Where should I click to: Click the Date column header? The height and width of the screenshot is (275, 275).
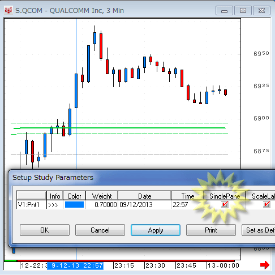[144, 196]
